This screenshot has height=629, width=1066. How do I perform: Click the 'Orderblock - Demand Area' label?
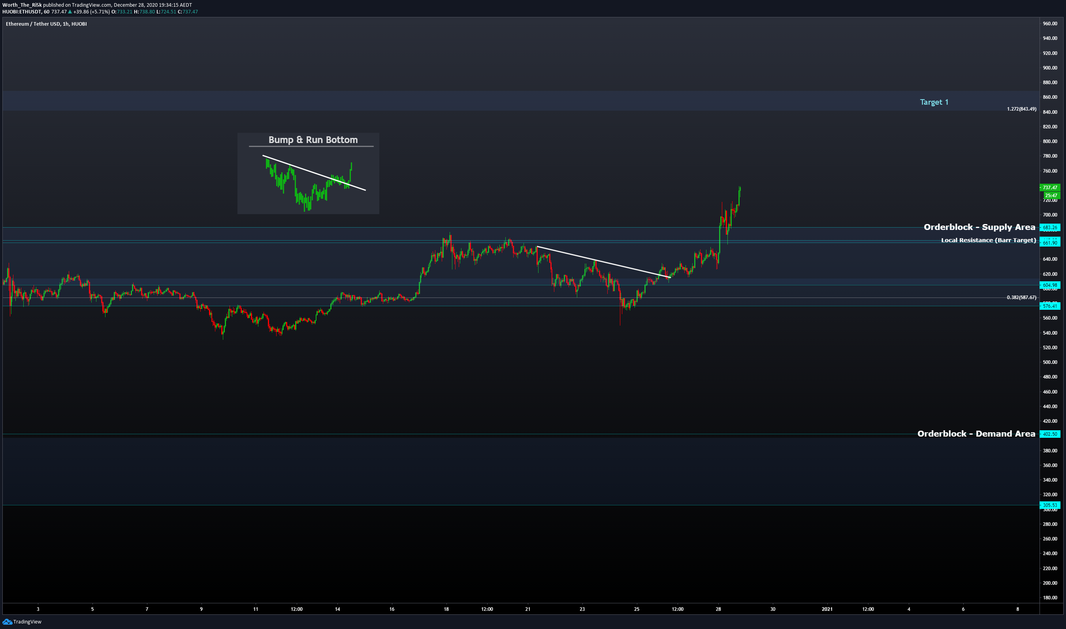976,433
